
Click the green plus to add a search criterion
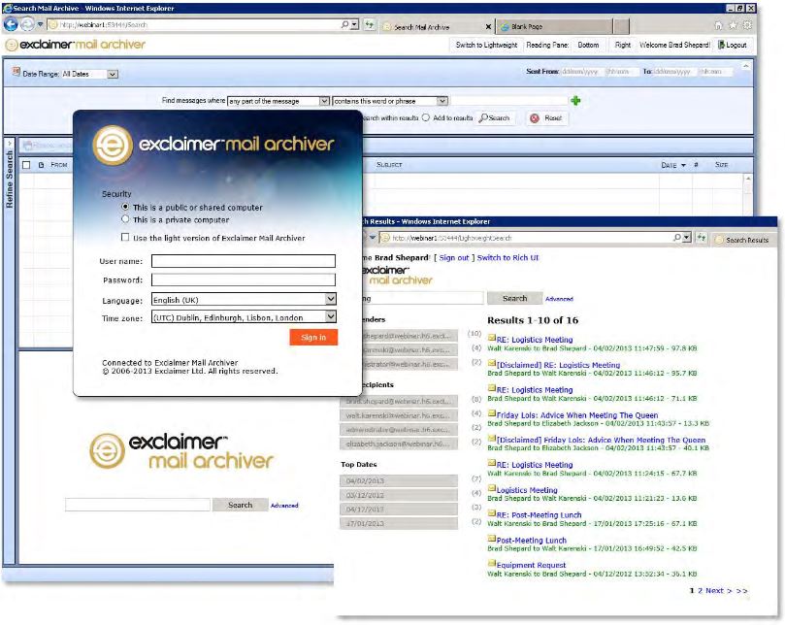click(x=575, y=101)
